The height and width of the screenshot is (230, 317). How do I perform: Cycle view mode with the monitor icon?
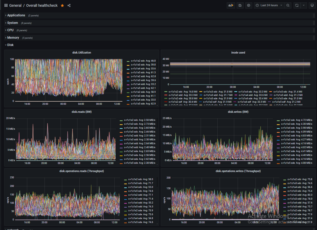tap(312, 5)
